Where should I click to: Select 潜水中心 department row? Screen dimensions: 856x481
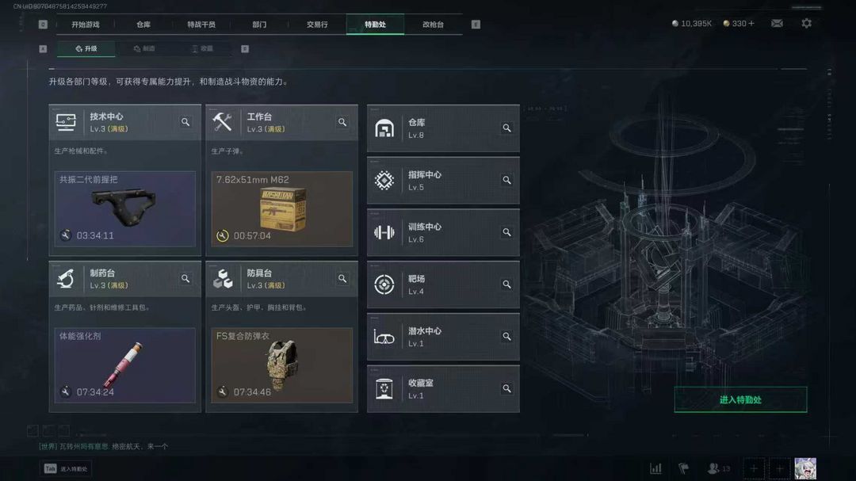443,337
